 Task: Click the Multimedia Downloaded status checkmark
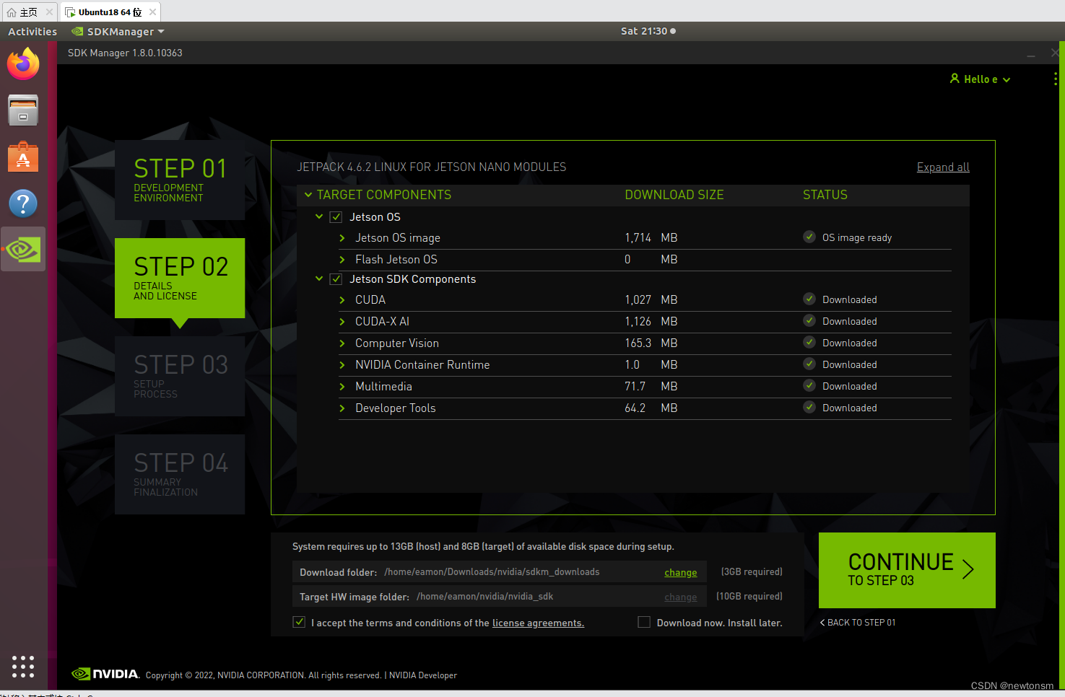809,385
